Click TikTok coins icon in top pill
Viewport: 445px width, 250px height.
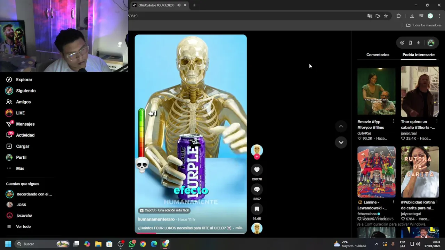[x=402, y=43]
